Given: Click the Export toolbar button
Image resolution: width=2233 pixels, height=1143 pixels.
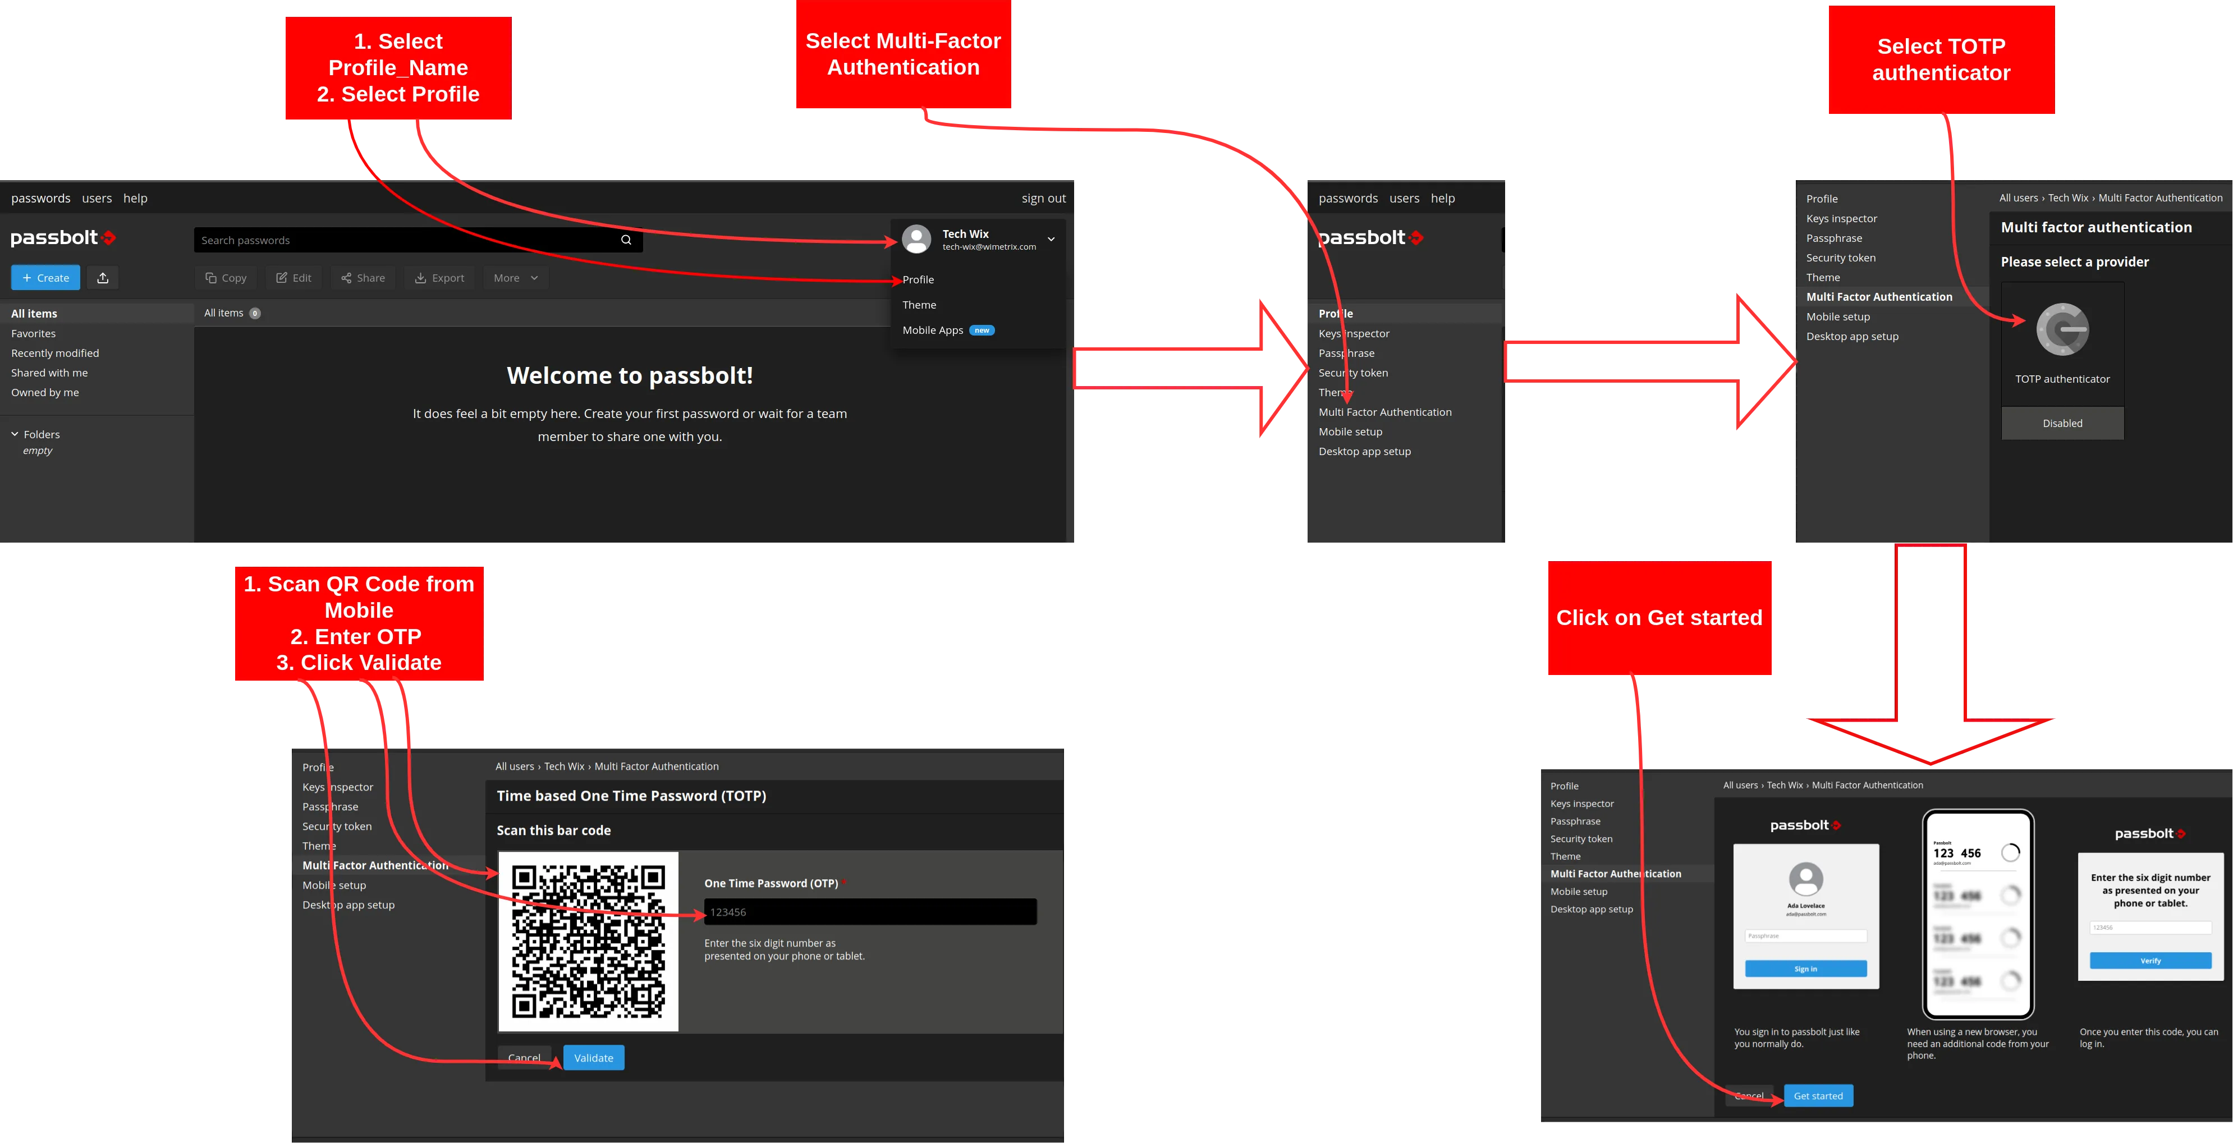Looking at the screenshot, I should 439,277.
